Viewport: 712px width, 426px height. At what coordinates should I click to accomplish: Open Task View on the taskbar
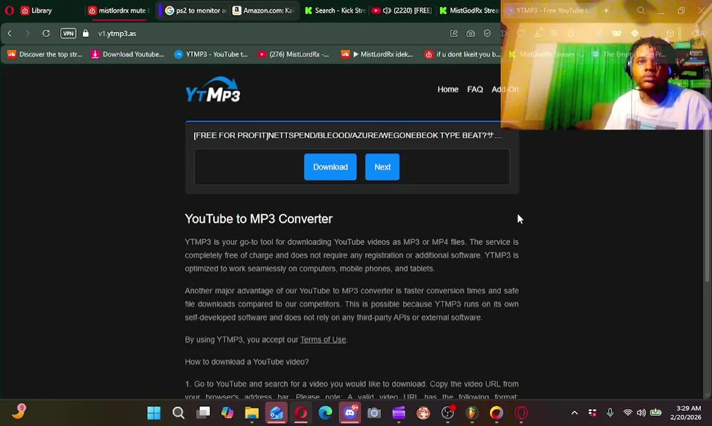coord(203,413)
